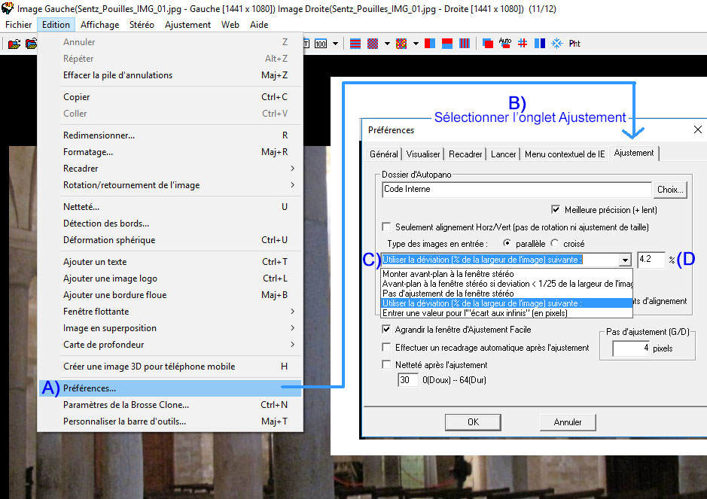
Task: Open the deviation mode dropdown arrow
Action: click(625, 260)
